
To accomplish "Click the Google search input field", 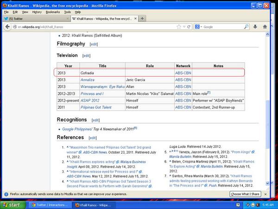I will click(x=222, y=27).
